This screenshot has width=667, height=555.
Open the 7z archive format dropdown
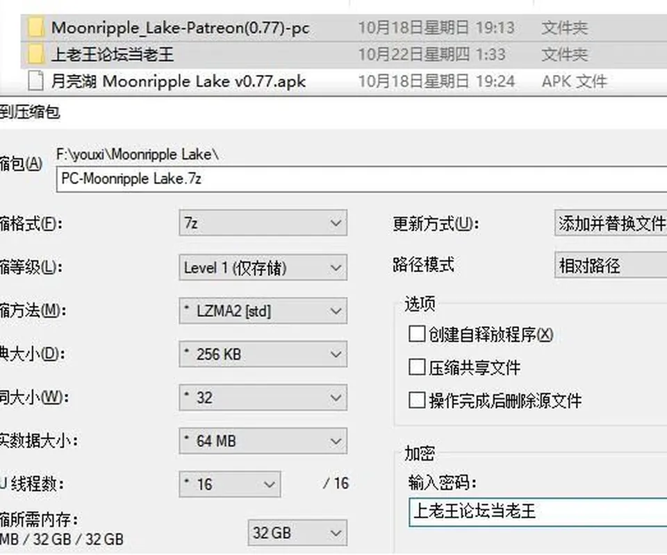[x=263, y=223]
